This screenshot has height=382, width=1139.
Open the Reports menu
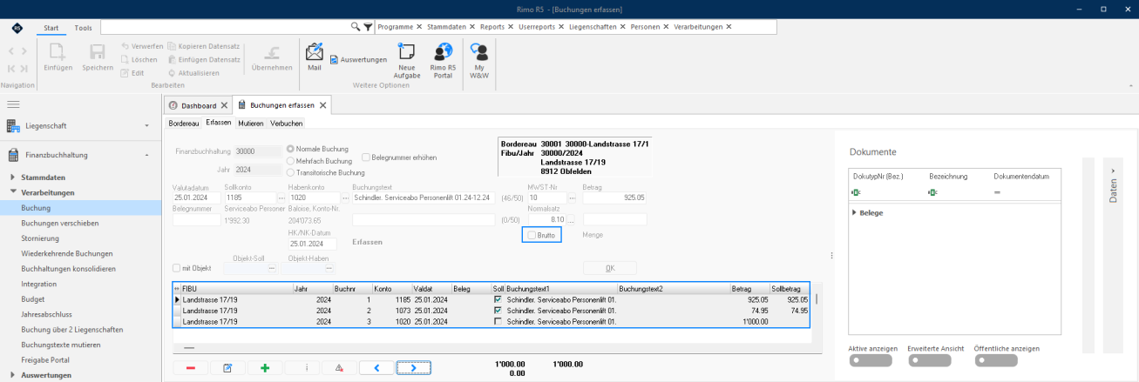coord(494,27)
